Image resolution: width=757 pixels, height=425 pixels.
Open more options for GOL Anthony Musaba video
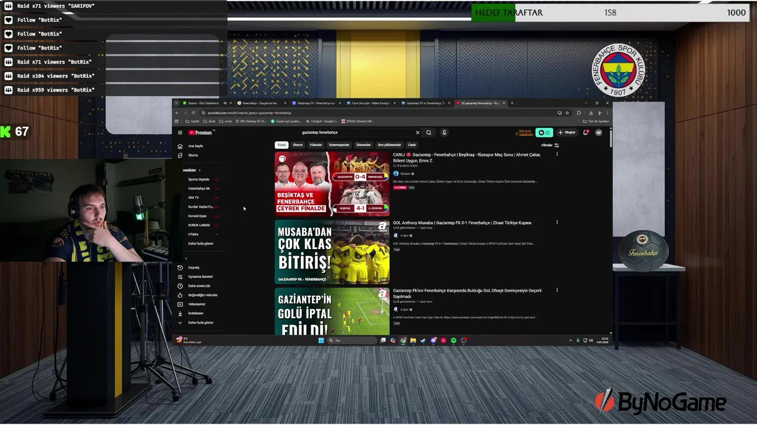pos(557,222)
